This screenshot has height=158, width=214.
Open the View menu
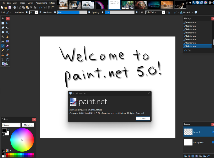click(15, 3)
